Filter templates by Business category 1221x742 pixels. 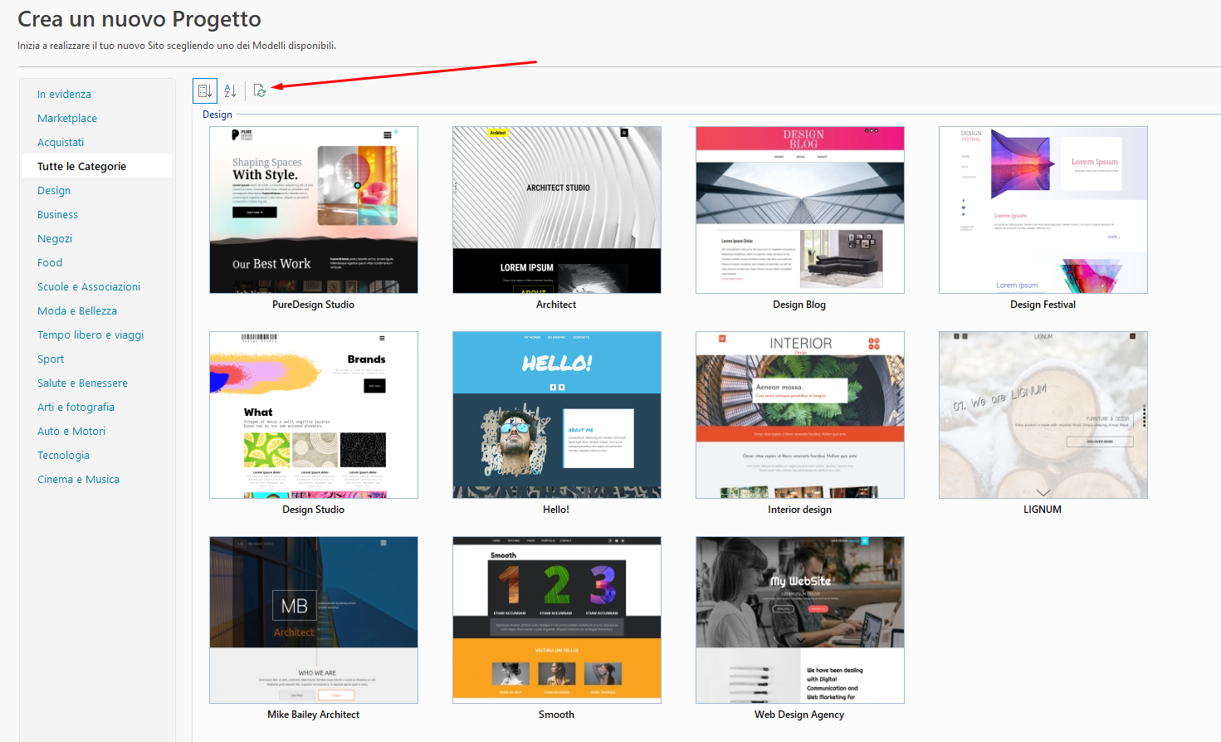click(57, 215)
